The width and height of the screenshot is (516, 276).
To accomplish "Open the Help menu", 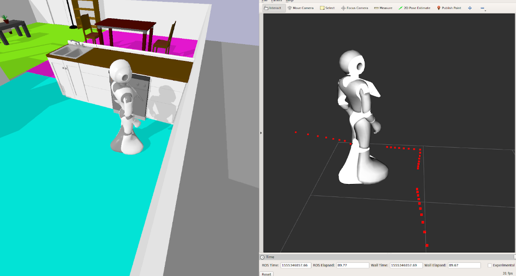I will click(289, 1).
